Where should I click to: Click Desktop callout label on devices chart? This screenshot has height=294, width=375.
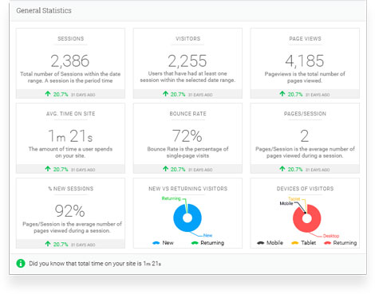click(331, 236)
